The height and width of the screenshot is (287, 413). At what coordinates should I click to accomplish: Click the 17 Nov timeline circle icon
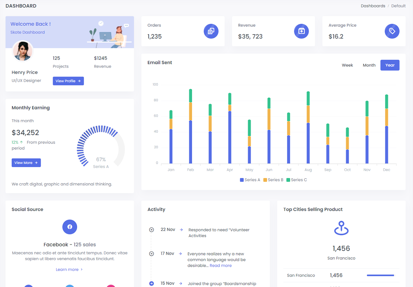(x=151, y=254)
